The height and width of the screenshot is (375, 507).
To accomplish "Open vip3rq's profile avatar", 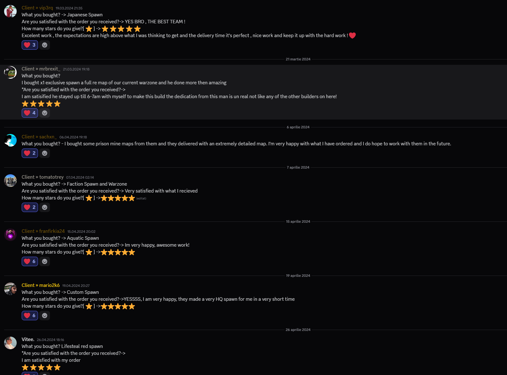I will (10, 11).
